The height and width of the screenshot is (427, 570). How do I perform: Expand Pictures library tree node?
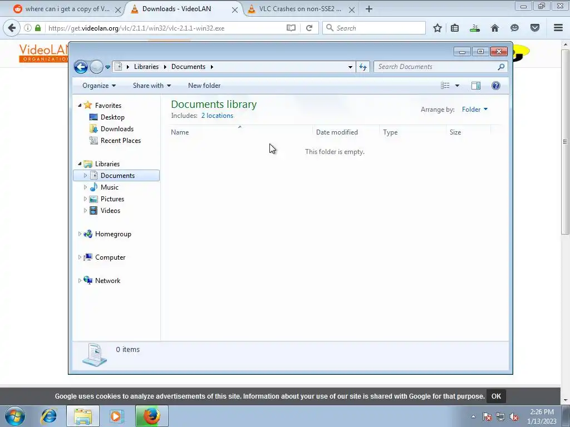(85, 199)
